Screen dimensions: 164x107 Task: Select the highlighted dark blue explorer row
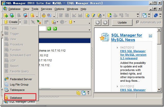point(65,41)
